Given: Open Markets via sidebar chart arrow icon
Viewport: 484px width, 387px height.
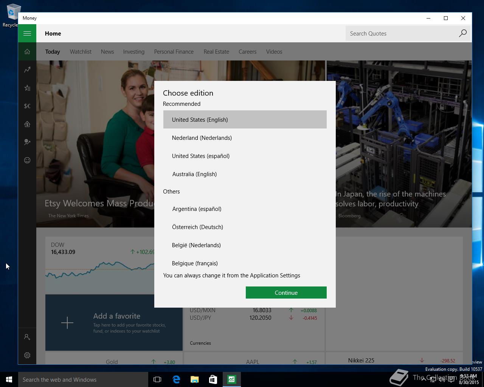Looking at the screenshot, I should [27, 70].
